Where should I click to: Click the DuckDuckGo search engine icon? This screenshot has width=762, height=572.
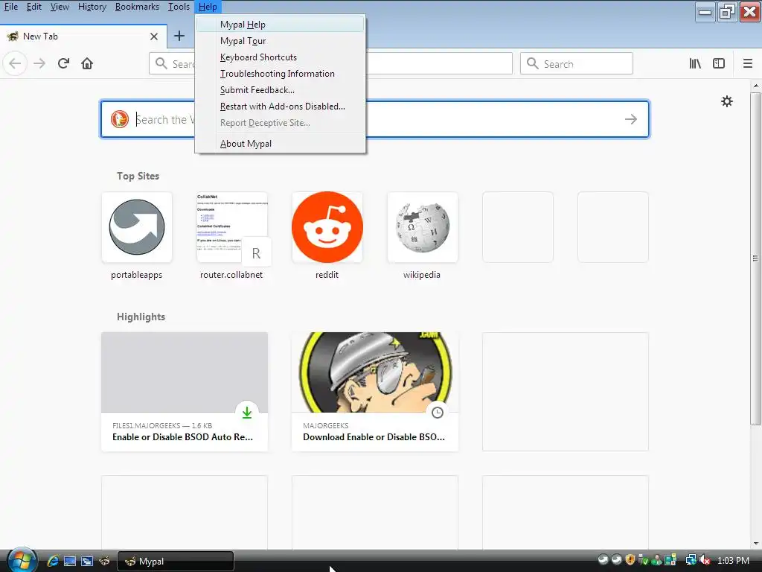click(120, 119)
